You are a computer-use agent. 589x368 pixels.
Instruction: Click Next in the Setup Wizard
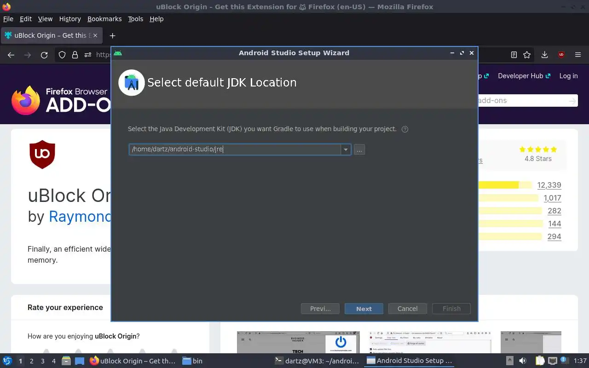click(364, 309)
